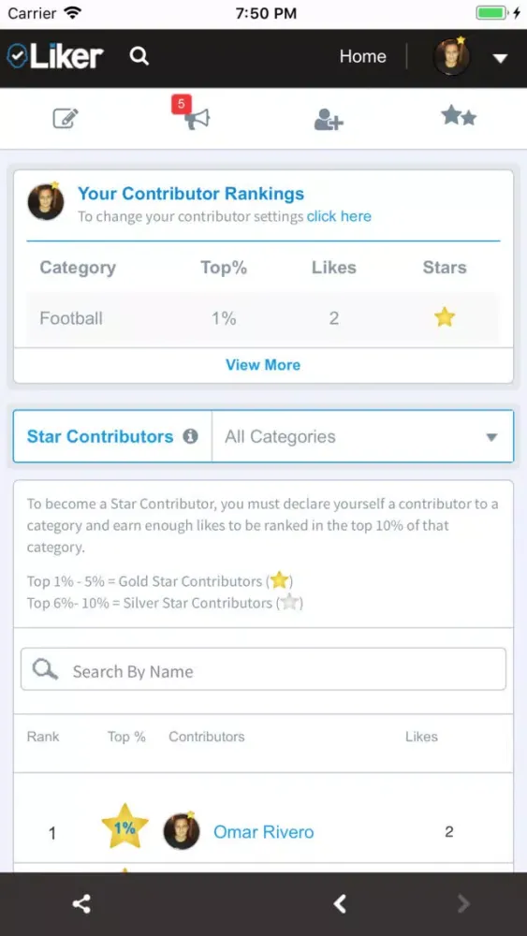Open the double stars contributors icon
This screenshot has width=527, height=936.
point(459,116)
